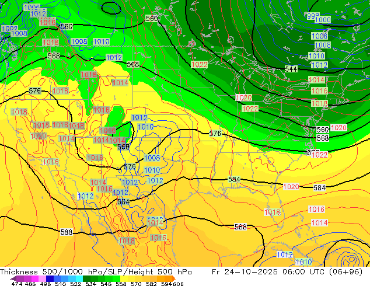Click the red 1018 label at bottom center
This screenshot has height=286, width=370.
[x=127, y=241]
